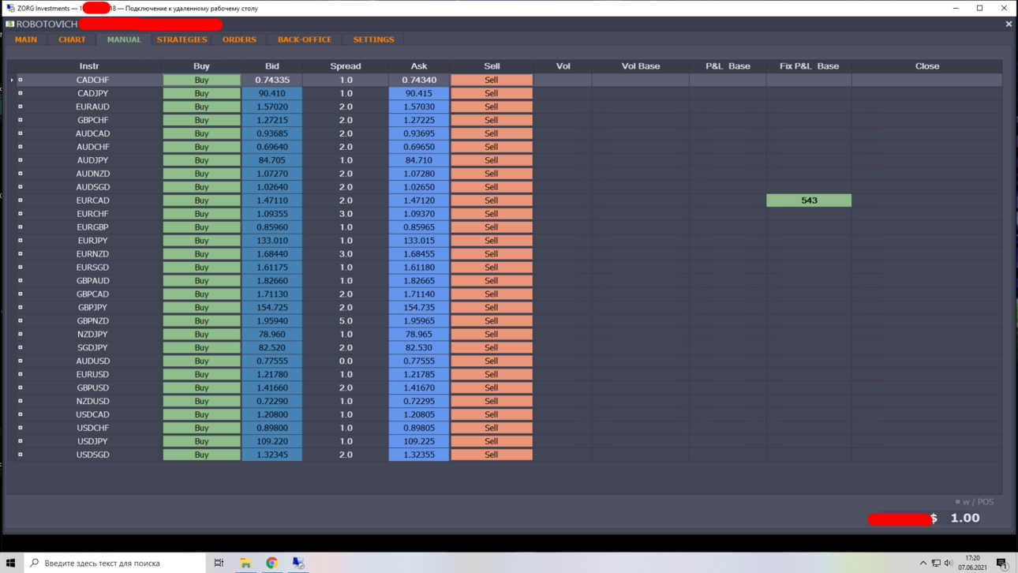Click the Fix P&L Base value 543

click(x=809, y=200)
